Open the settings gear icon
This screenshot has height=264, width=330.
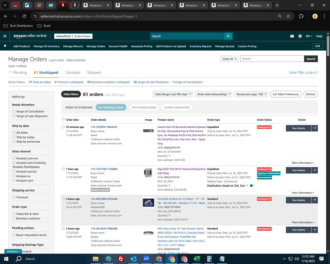point(300,36)
